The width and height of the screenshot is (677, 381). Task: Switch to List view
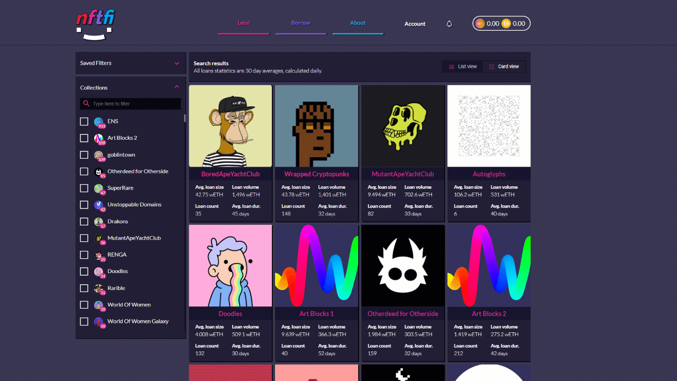[463, 67]
